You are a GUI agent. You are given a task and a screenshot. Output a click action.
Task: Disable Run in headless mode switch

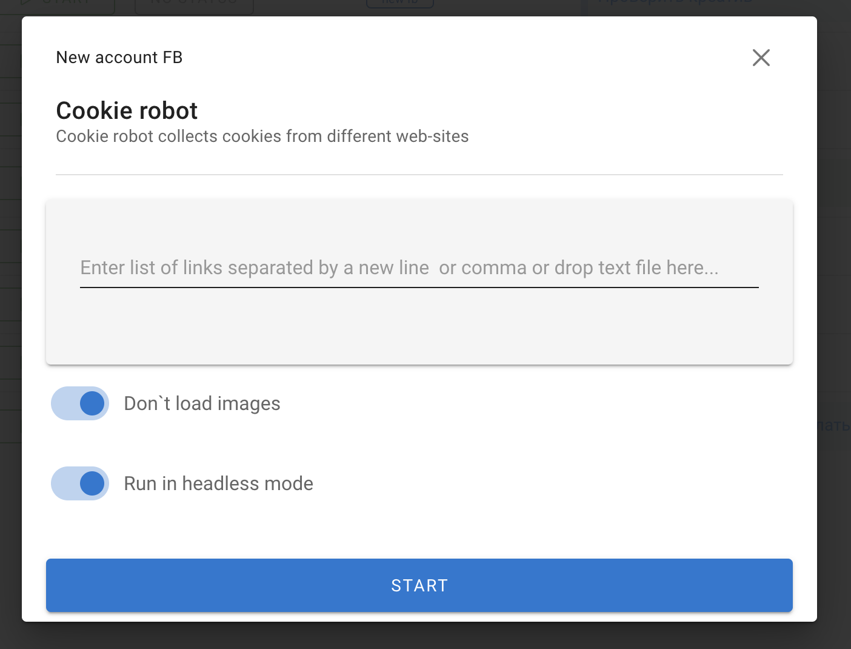80,483
